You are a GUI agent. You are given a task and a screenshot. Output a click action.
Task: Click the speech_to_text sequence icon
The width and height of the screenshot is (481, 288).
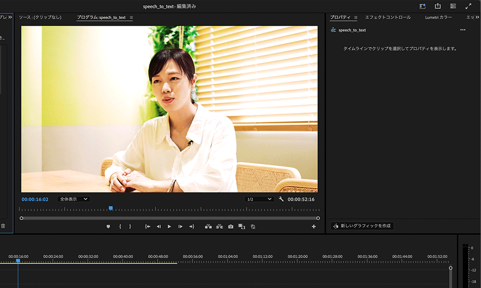[333, 30]
